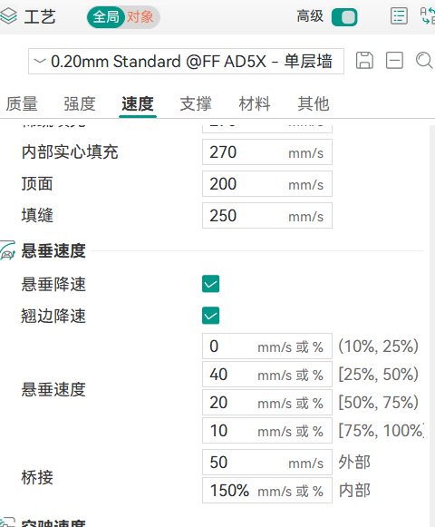Viewport: 435px width, 527px height.
Task: Click the parameter list icon beside 高级
Action: [x=399, y=16]
